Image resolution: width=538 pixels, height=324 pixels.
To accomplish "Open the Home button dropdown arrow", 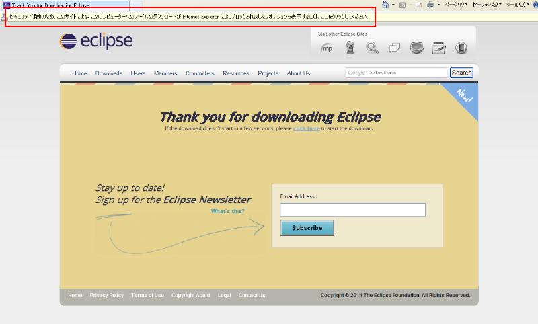I will 393,5.
